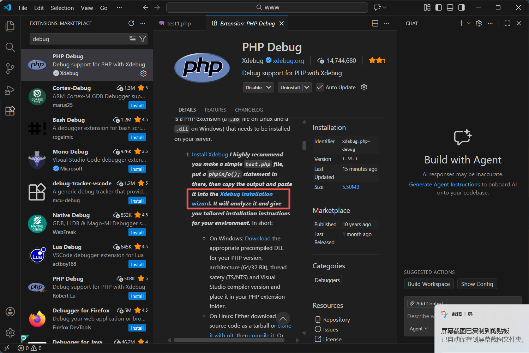Open the Search view in activity bar
The height and width of the screenshot is (353, 529).
coord(10,47)
